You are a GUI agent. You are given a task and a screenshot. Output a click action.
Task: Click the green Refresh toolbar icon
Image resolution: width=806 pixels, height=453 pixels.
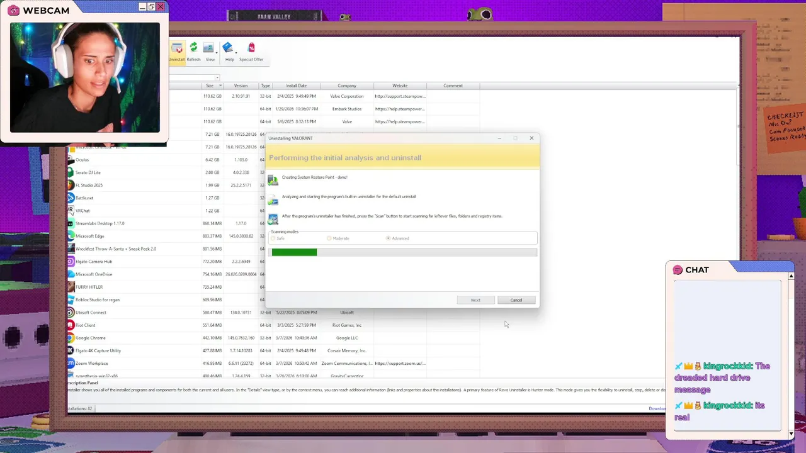[x=193, y=48]
